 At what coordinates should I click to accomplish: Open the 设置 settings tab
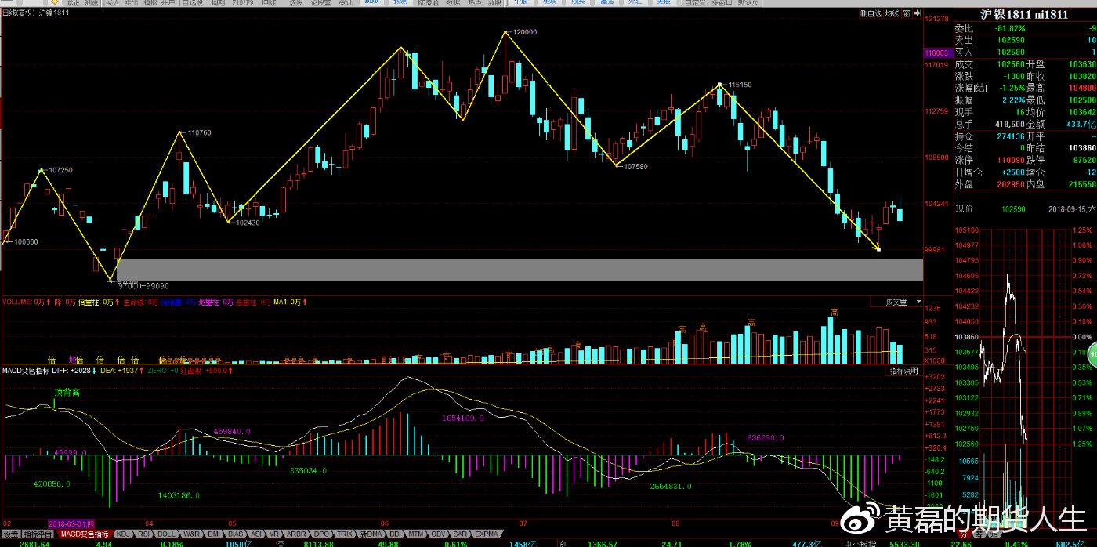coord(10,534)
